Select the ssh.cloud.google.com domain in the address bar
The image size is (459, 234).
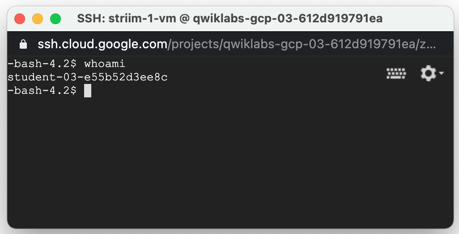(x=102, y=44)
